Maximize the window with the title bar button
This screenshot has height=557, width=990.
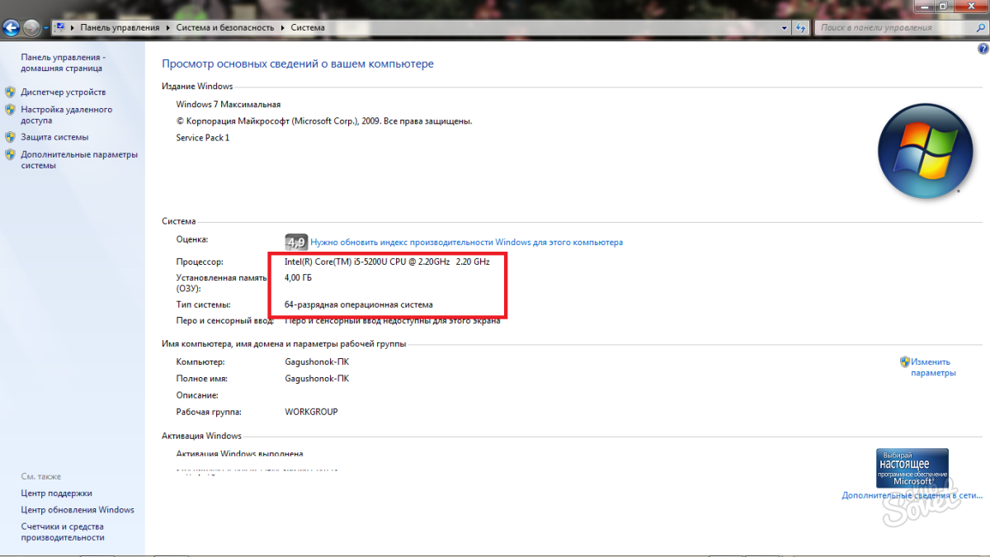click(x=944, y=7)
